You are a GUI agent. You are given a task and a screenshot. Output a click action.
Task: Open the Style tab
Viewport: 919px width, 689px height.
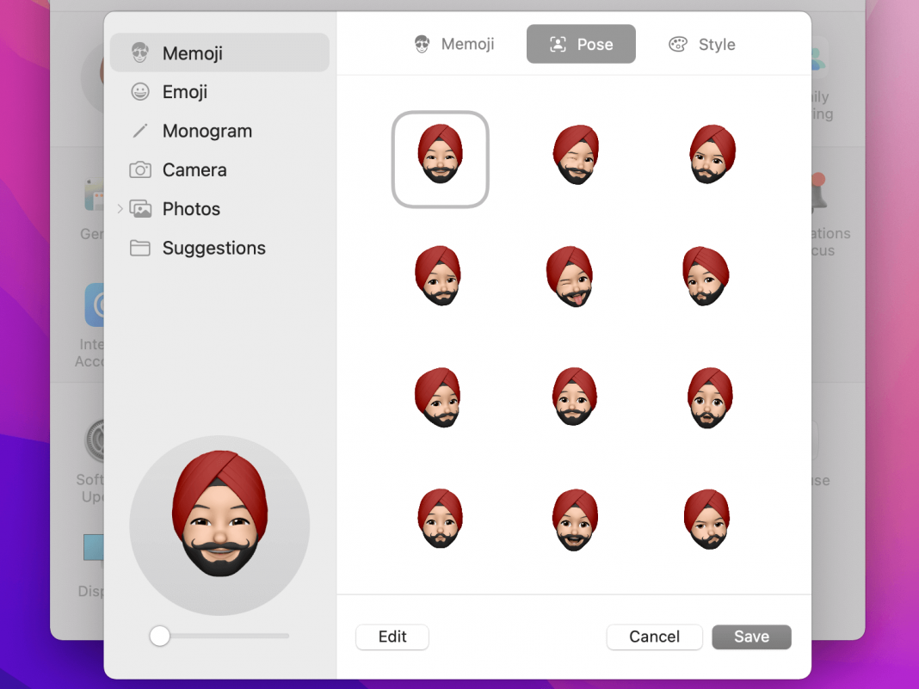(702, 44)
